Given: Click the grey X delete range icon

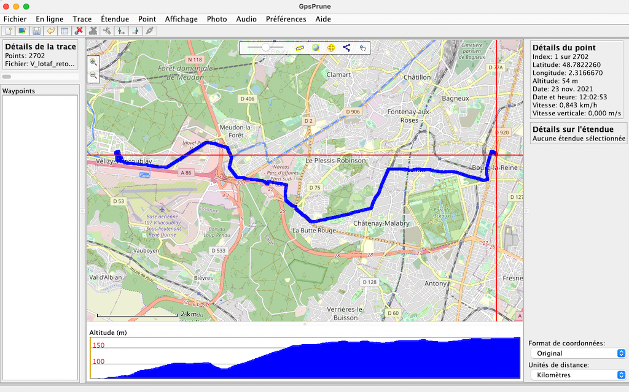Looking at the screenshot, I should [x=93, y=31].
